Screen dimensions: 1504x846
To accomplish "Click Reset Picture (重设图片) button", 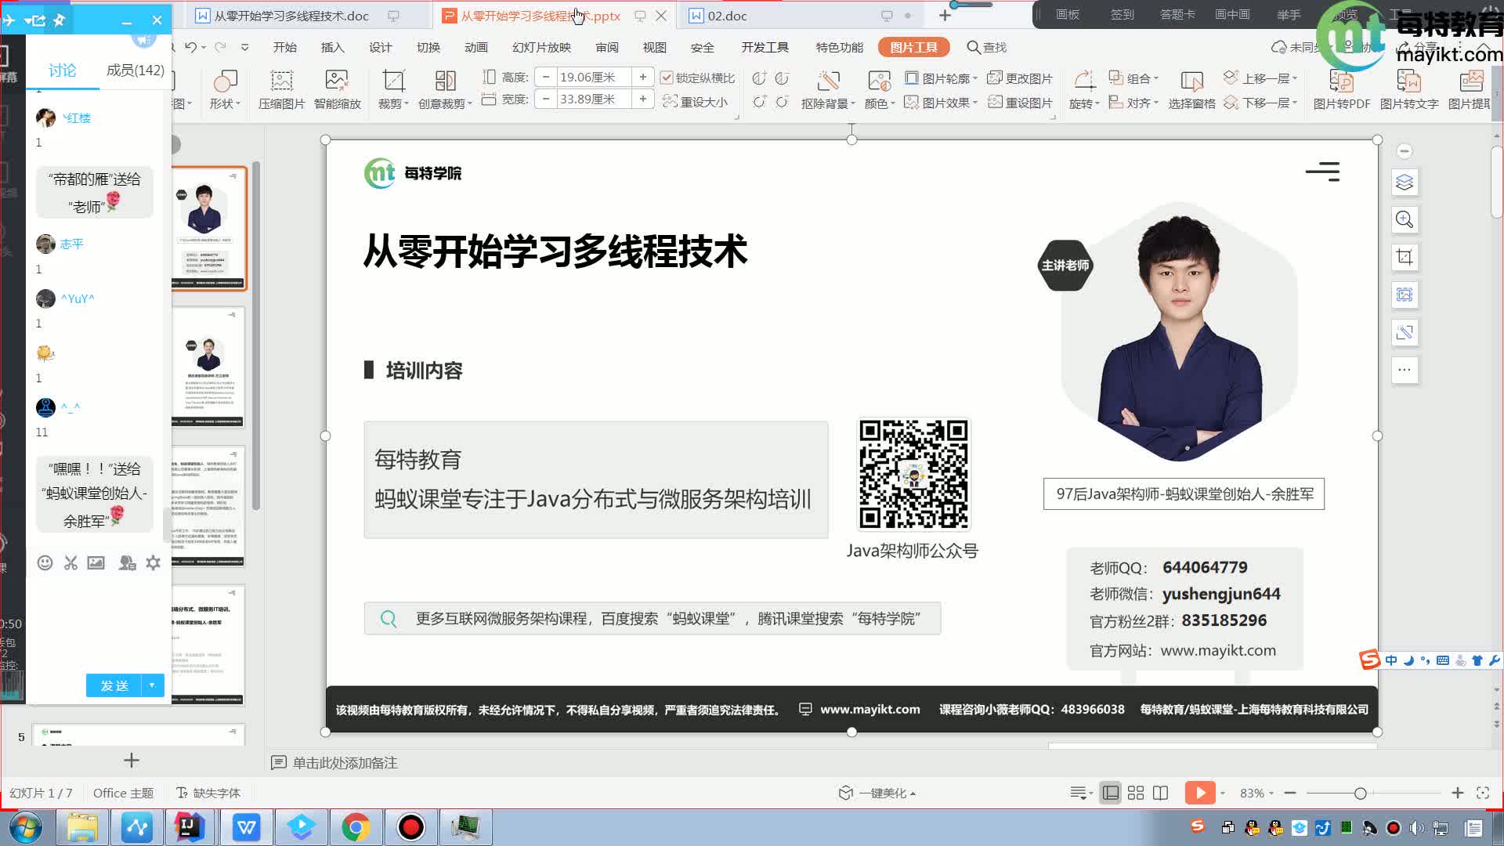I will [x=1020, y=103].
